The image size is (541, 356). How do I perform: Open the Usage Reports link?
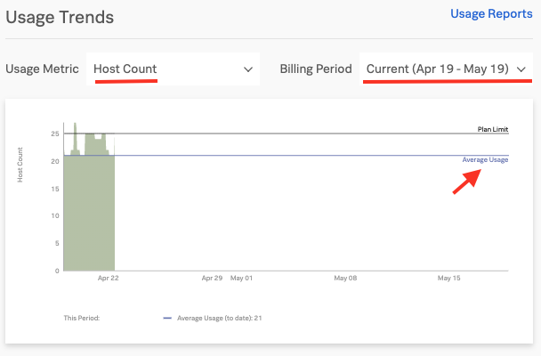[491, 13]
